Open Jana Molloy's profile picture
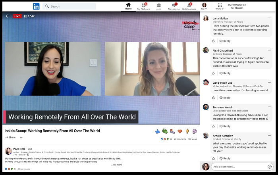The height and width of the screenshot is (175, 278). (x=206, y=18)
